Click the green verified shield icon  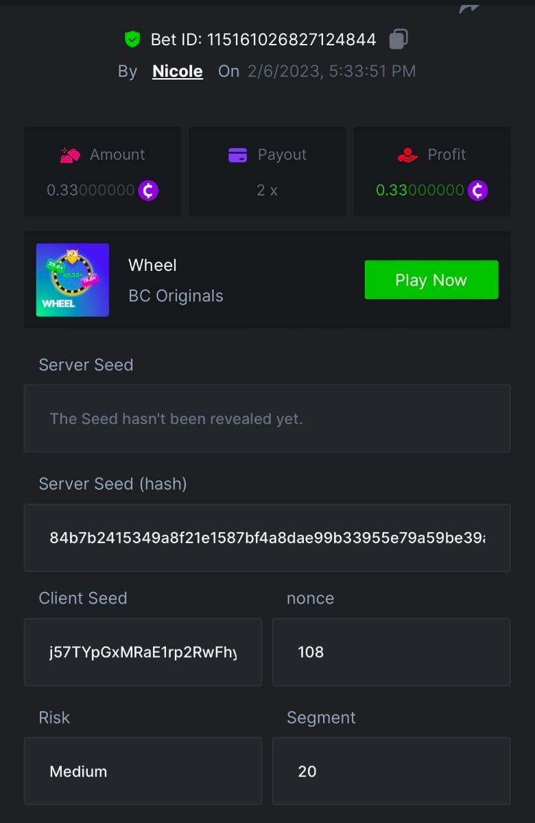(132, 40)
